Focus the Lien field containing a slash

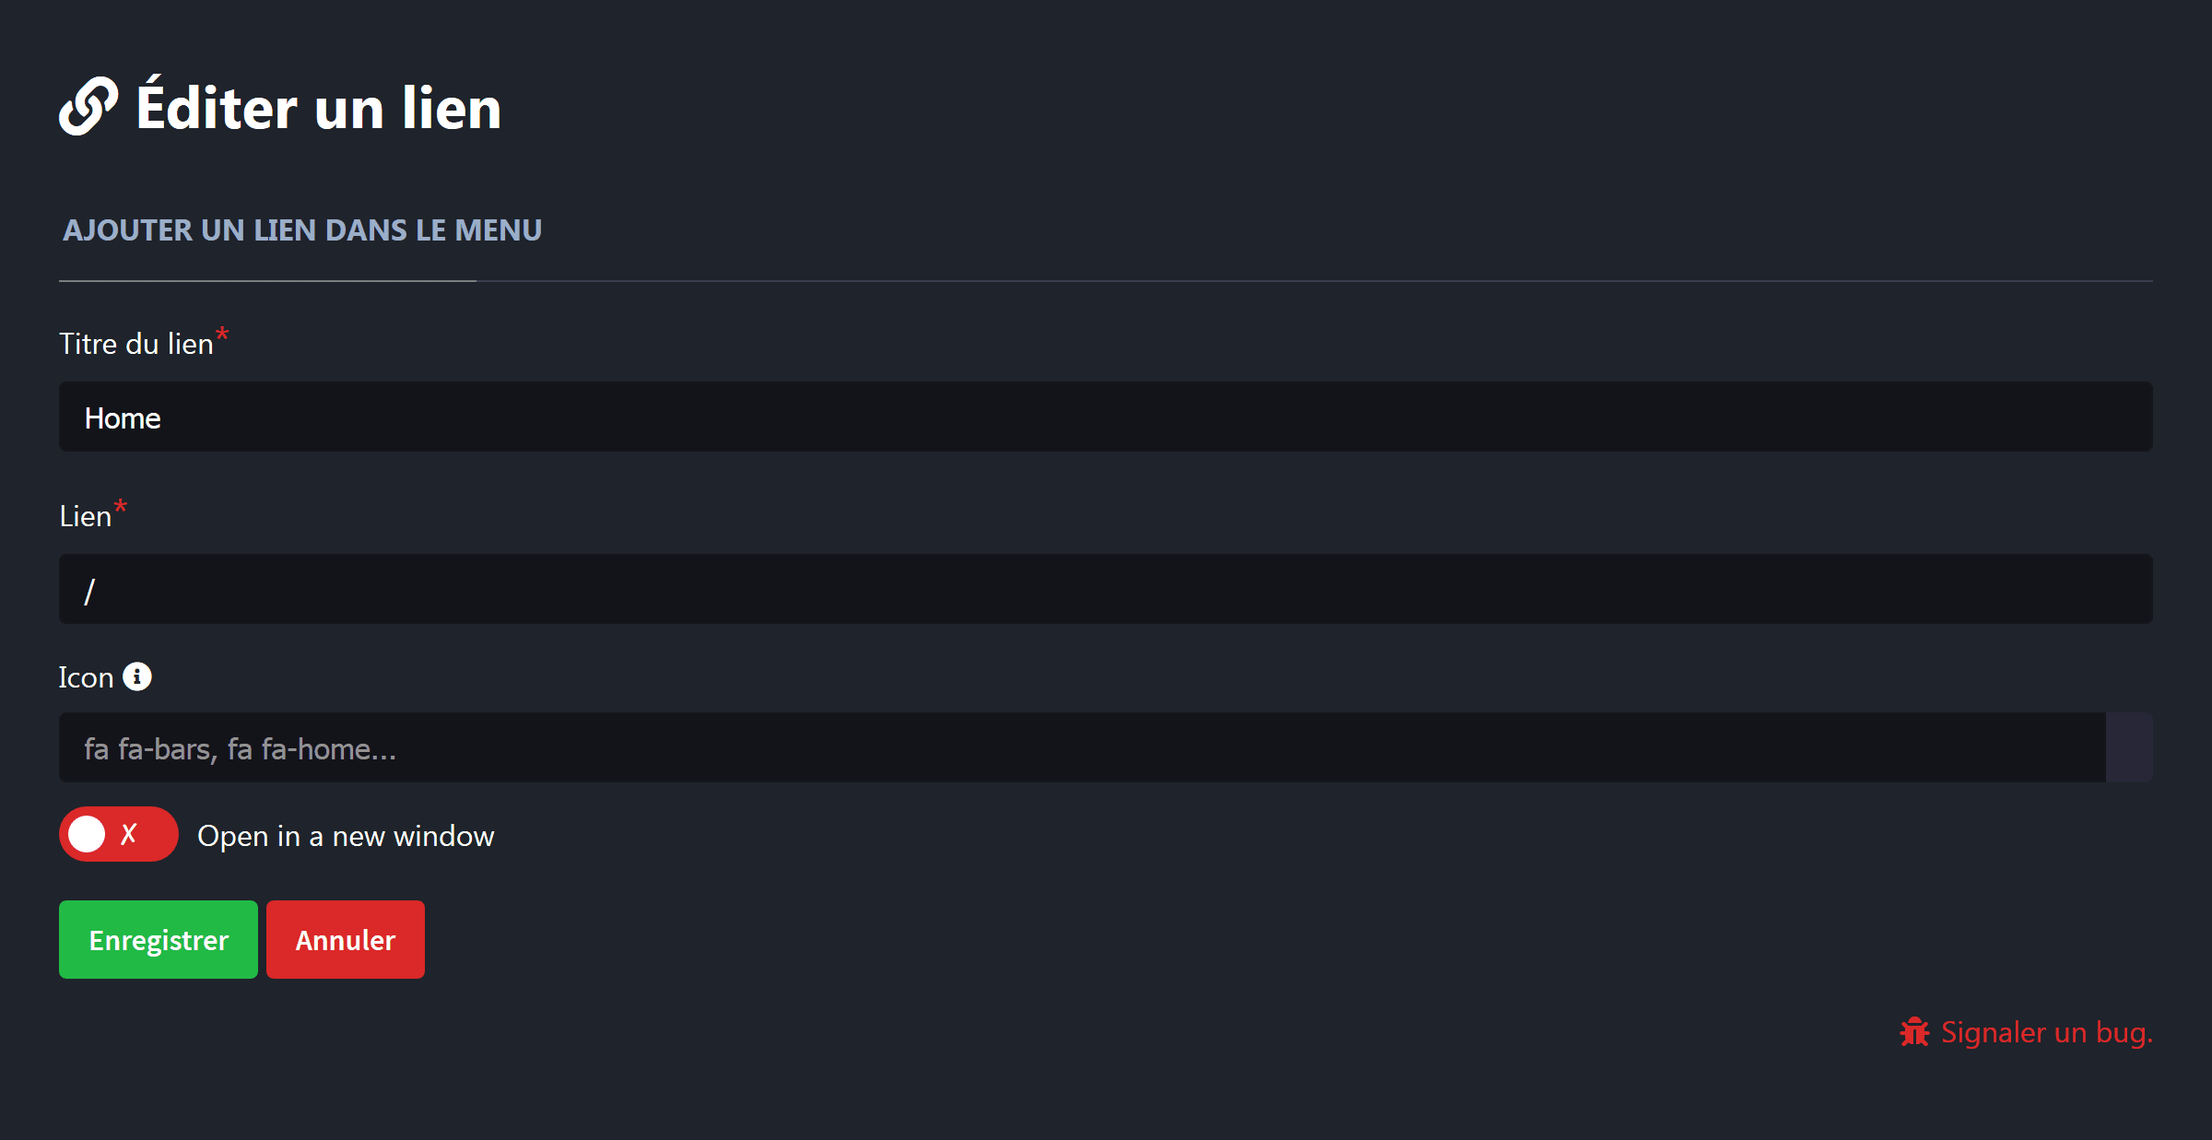[x=1105, y=590]
